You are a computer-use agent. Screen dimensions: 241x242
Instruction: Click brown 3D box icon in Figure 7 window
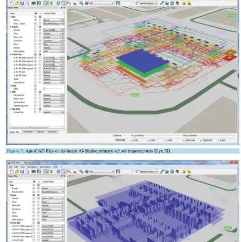(x=177, y=3)
